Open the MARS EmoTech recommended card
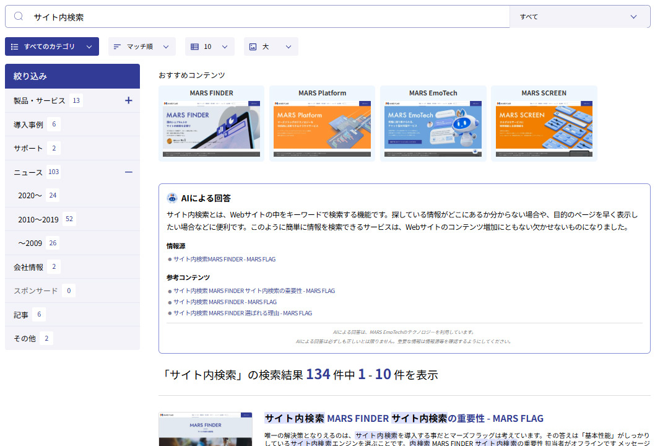Screen dimensions: 655x446 tap(433, 124)
